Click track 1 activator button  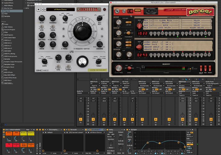point(81,119)
